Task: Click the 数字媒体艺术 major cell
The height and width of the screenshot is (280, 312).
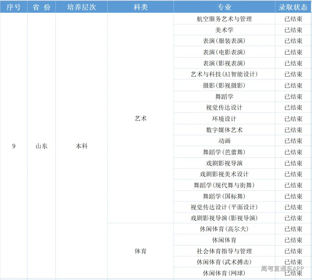Action: click(x=224, y=130)
